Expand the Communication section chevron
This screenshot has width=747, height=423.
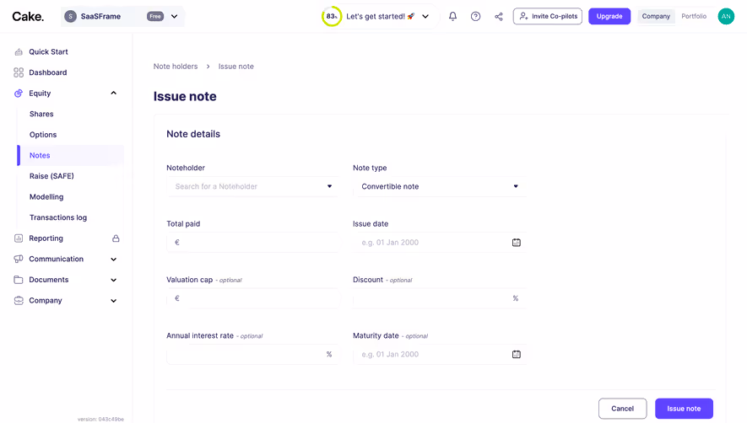[x=113, y=260]
